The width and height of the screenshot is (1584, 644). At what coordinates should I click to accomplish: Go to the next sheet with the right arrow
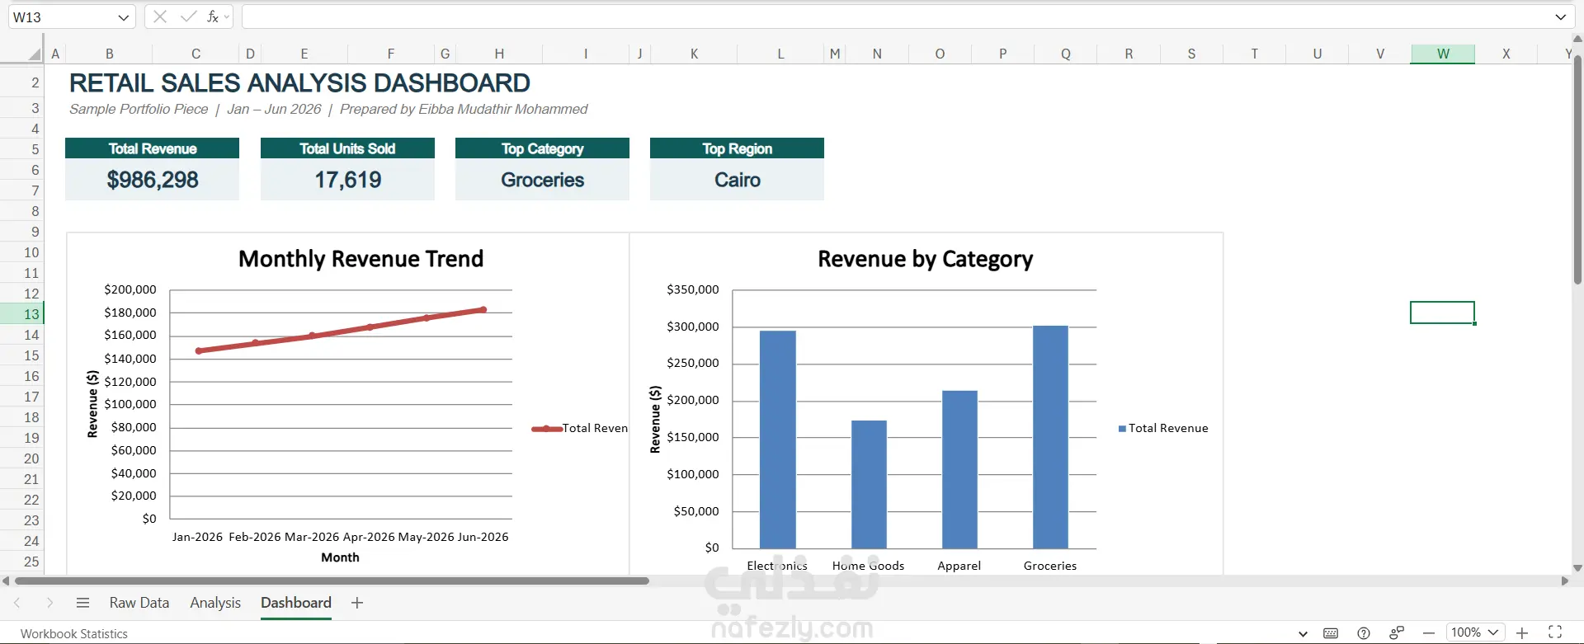(49, 603)
